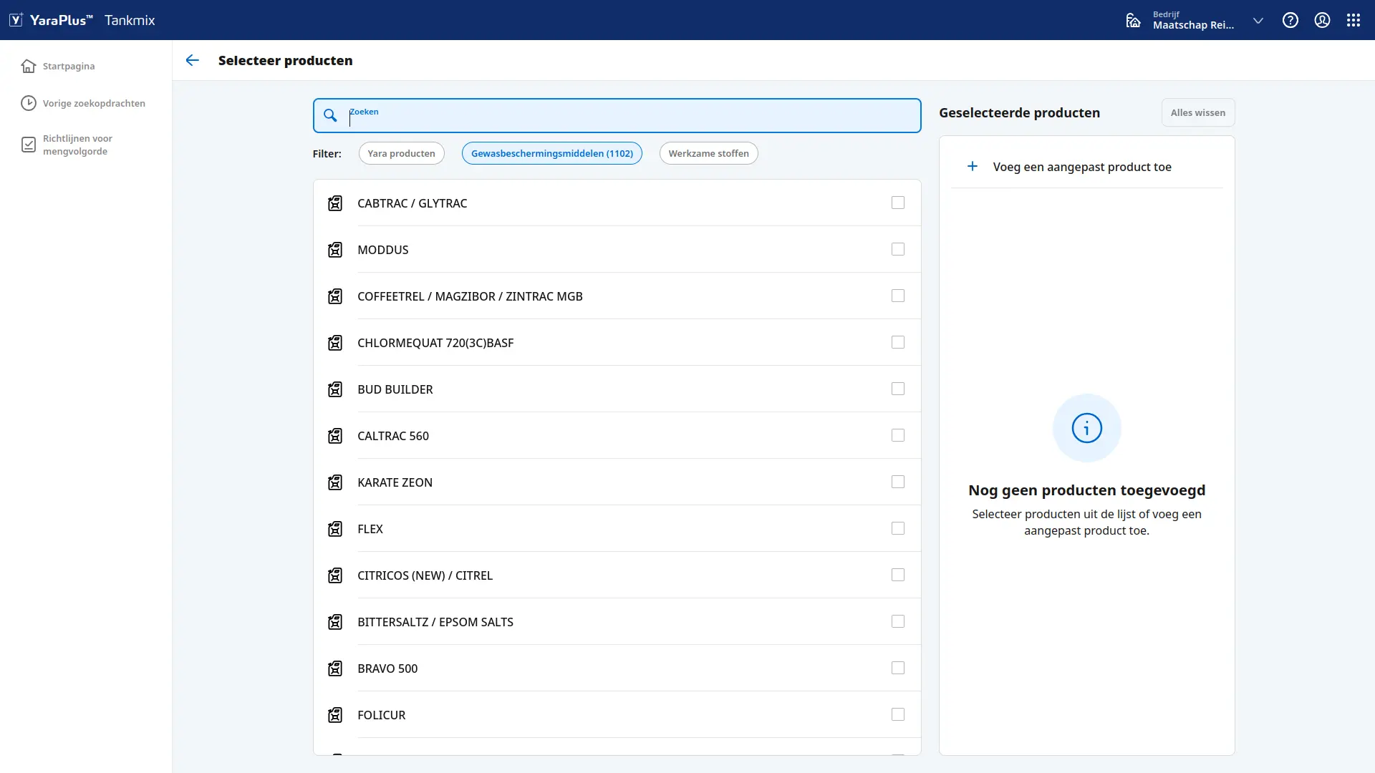Viewport: 1375px width, 773px height.
Task: Click the CALTRAC 560 product name
Action: (x=393, y=436)
